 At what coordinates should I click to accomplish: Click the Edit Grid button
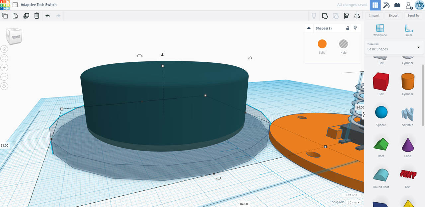[352, 195]
